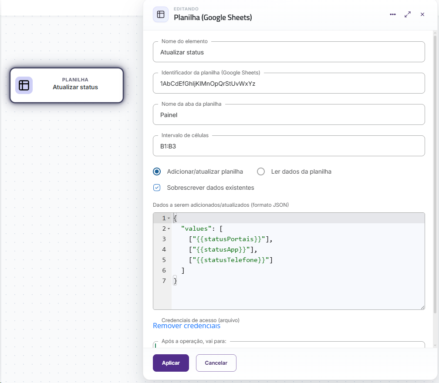The width and height of the screenshot is (439, 383).
Task: Select the Ler dados da planilha radio option
Action: (x=261, y=171)
